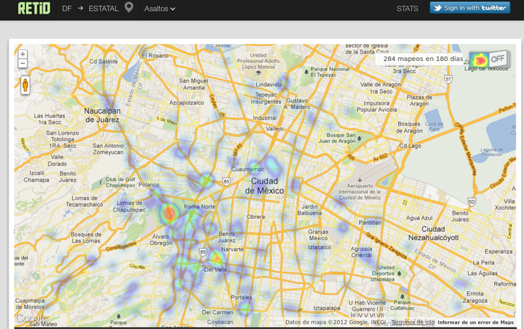Click the university icon at Unidad Profesional Adolfo López Mateos
Screen dimensions: 524x329
tap(258, 73)
